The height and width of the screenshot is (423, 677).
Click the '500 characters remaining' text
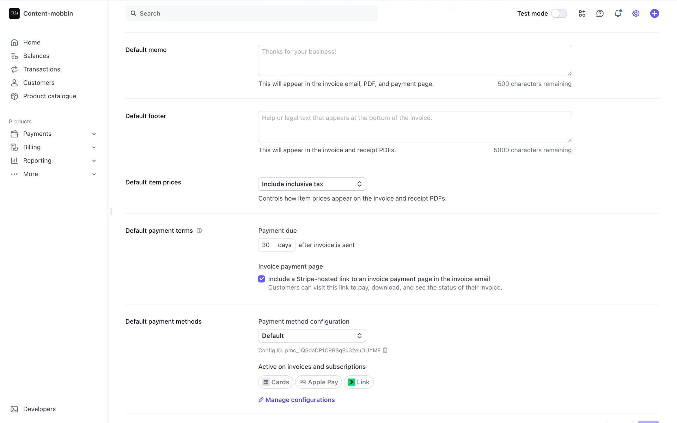(535, 84)
